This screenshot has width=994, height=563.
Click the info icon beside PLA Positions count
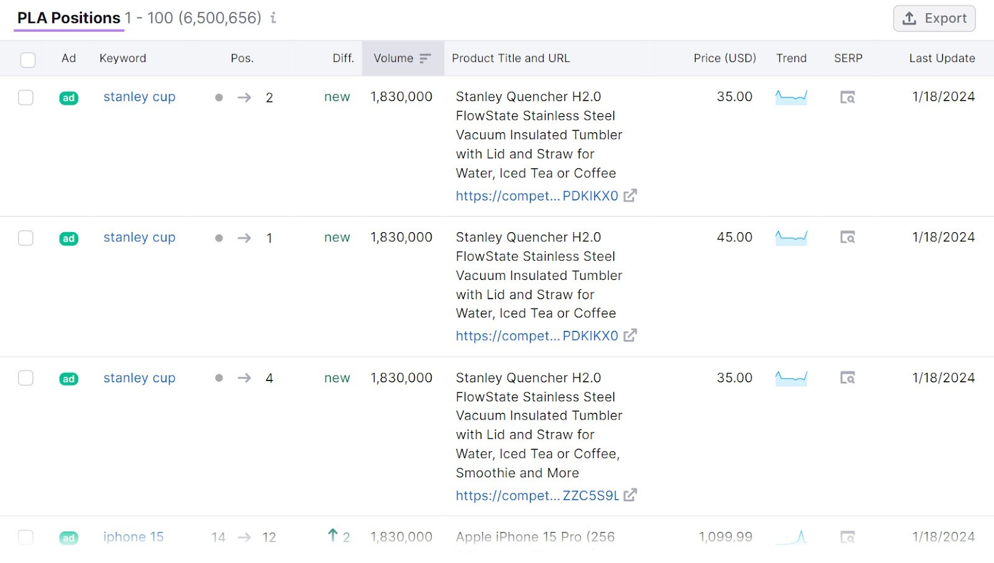coord(273,18)
